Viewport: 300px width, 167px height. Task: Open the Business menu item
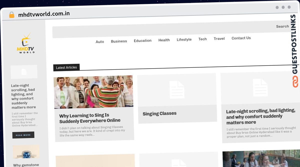point(119,41)
